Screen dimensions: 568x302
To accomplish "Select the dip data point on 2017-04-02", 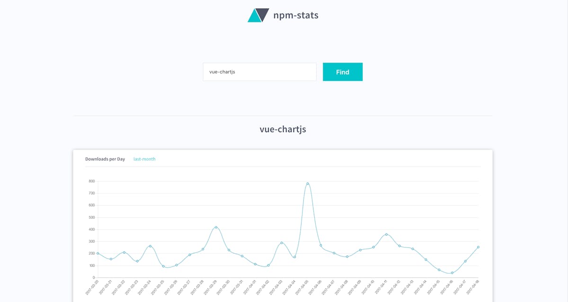I will click(268, 265).
